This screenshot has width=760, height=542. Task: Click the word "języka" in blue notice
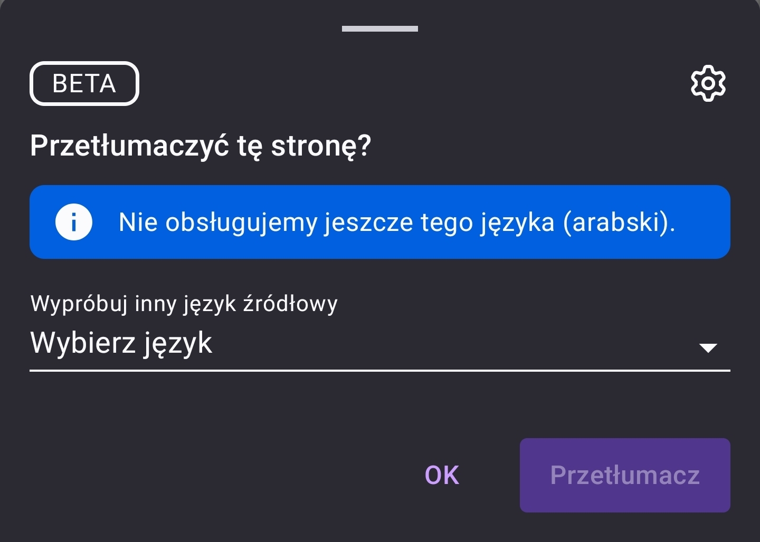click(x=517, y=222)
